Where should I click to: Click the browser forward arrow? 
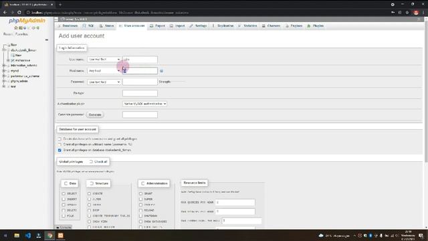point(12,13)
